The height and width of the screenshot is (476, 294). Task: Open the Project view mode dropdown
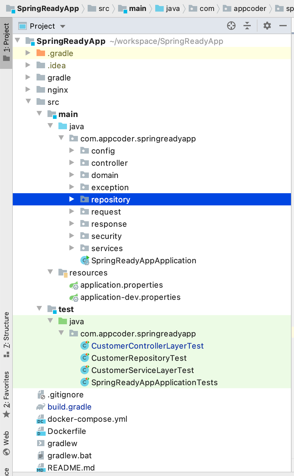click(x=62, y=26)
